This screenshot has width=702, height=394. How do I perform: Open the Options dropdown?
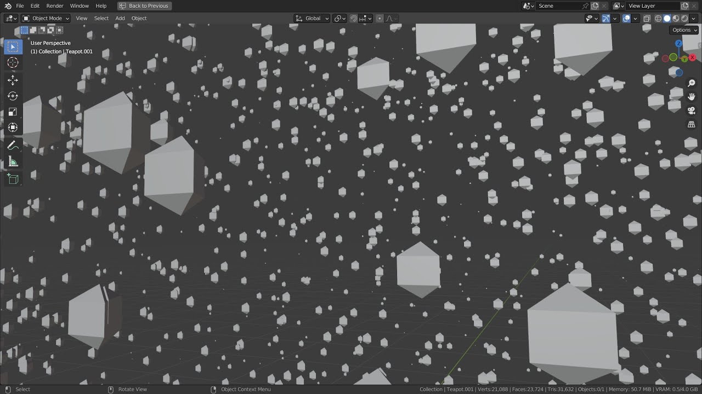pyautogui.click(x=683, y=30)
